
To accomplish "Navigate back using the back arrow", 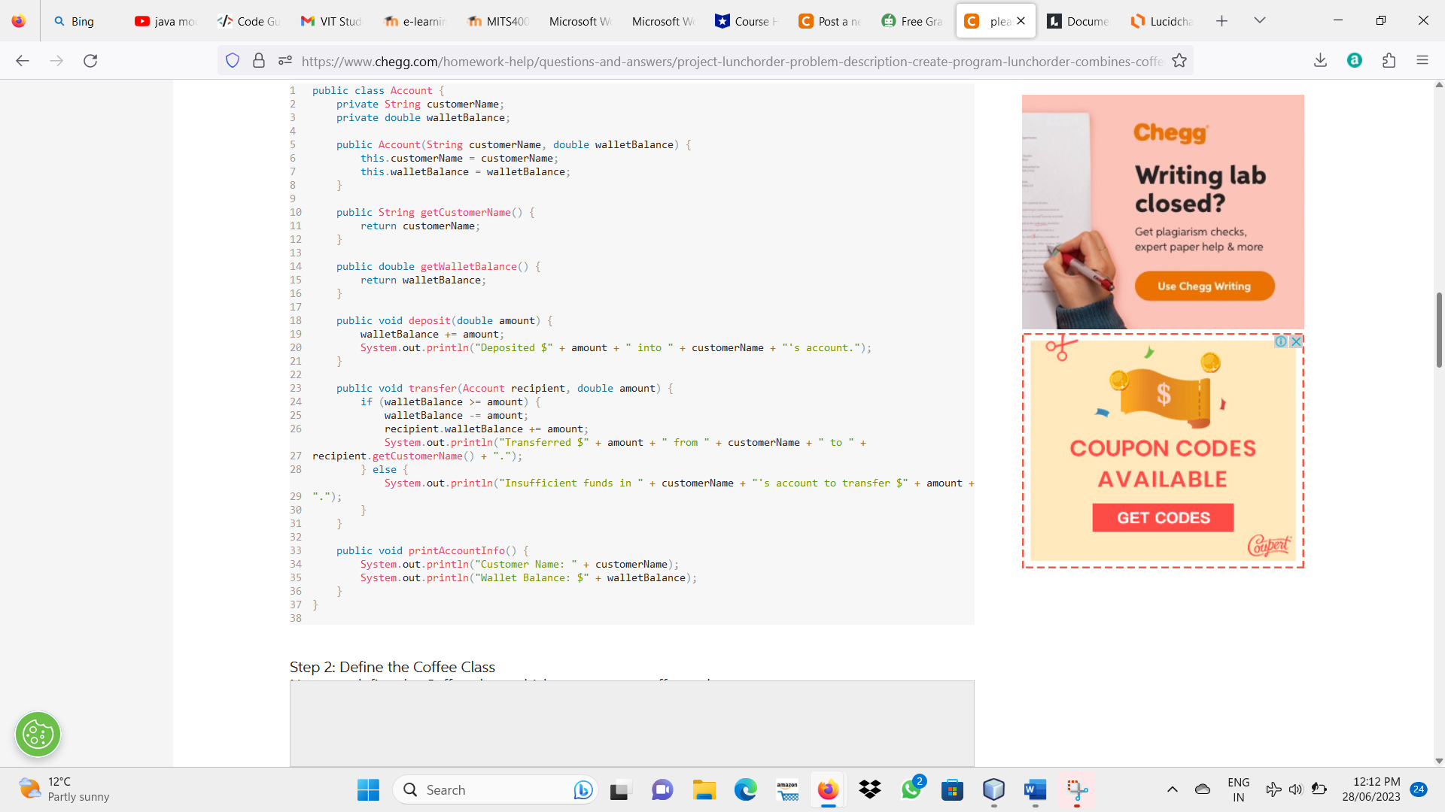I will tap(23, 61).
